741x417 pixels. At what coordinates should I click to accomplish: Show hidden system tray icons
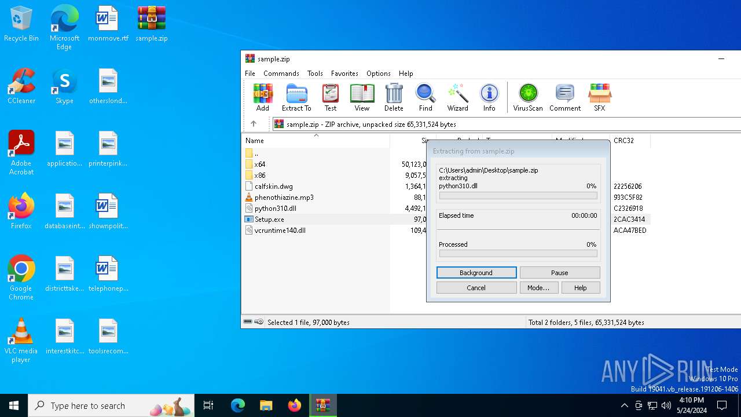tap(624, 405)
